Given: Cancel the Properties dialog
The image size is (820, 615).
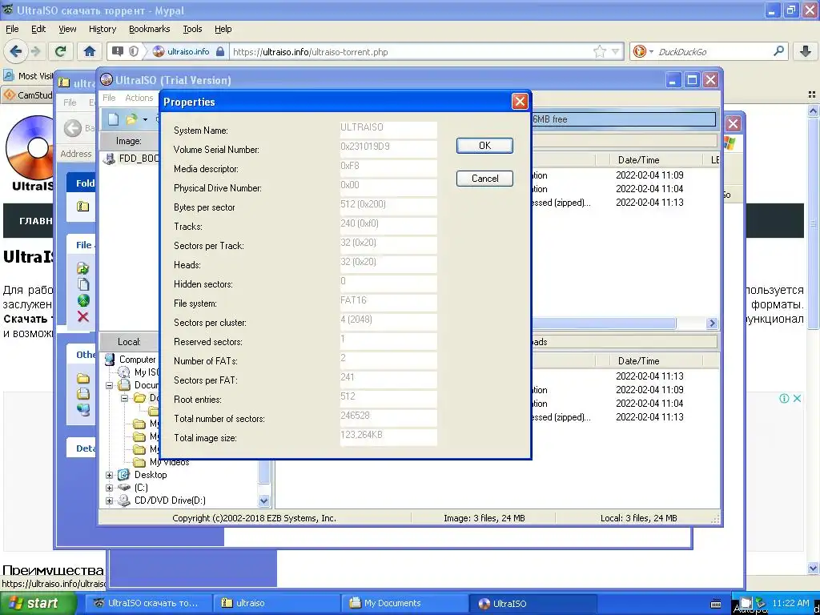Looking at the screenshot, I should [484, 179].
